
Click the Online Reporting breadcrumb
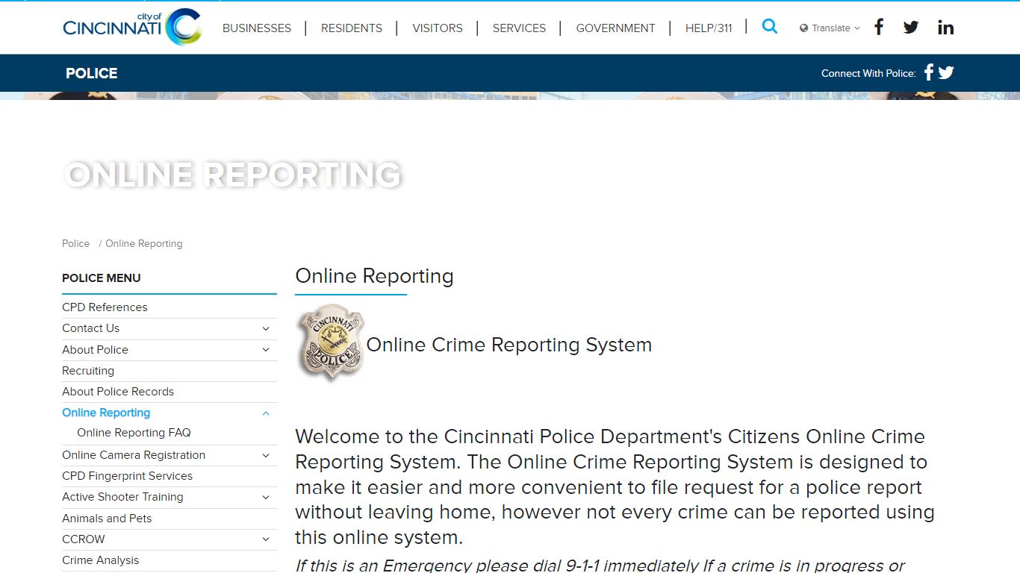(x=143, y=244)
